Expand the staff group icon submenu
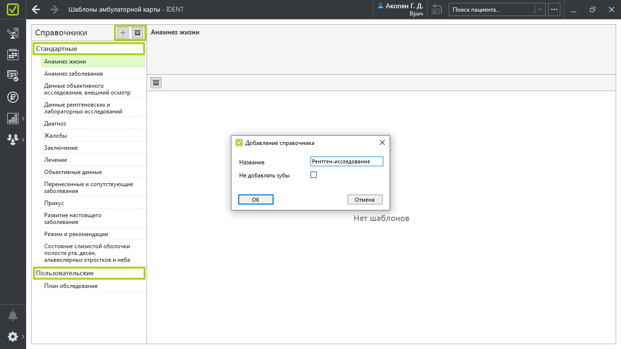 click(x=13, y=139)
